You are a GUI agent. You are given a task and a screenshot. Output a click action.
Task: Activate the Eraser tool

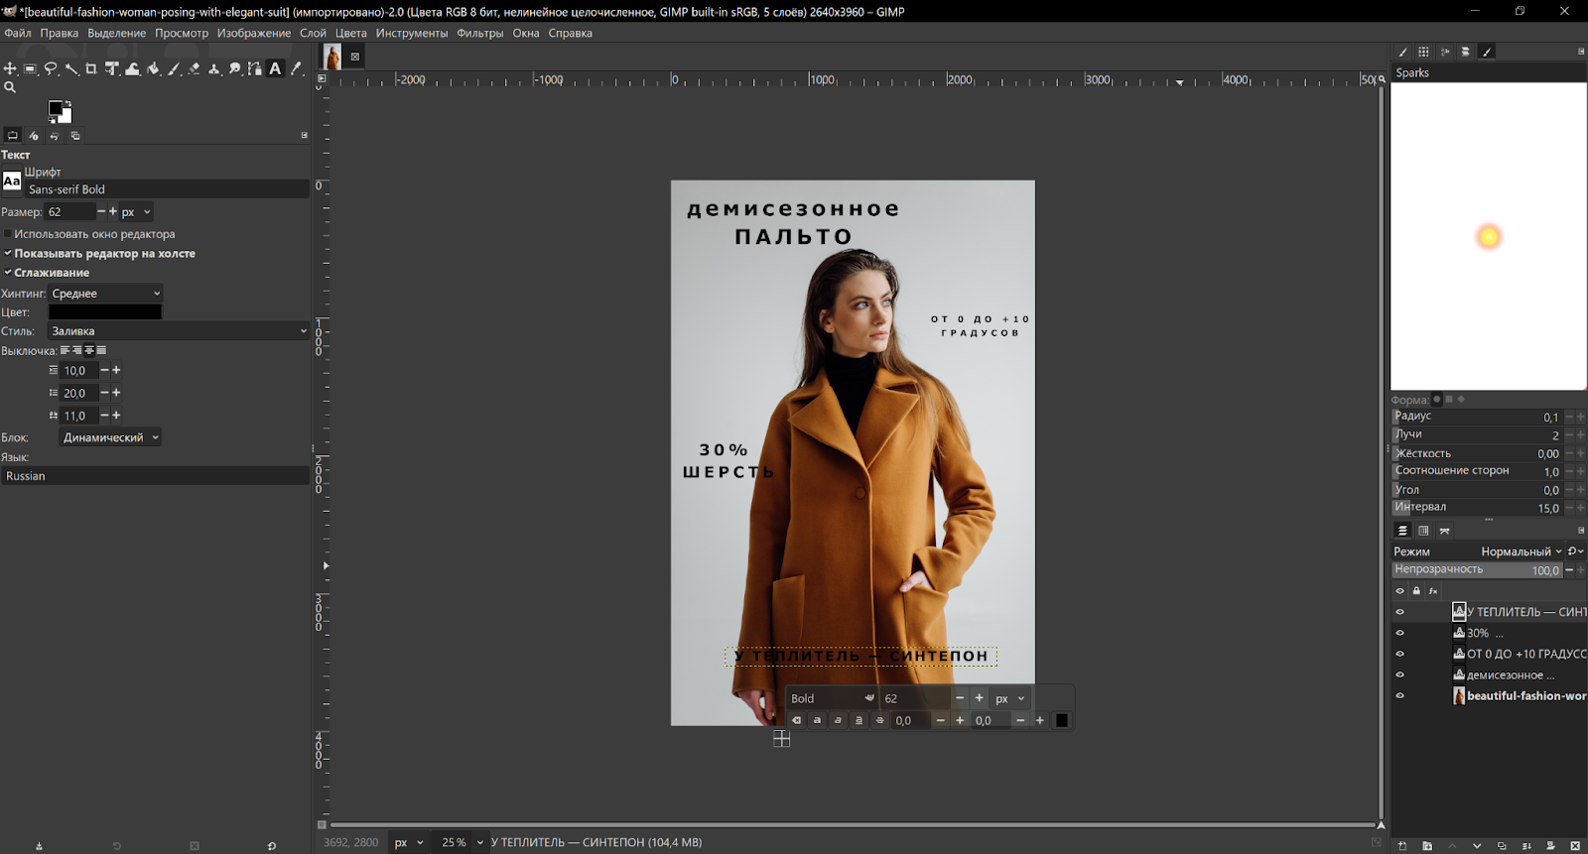click(x=194, y=68)
